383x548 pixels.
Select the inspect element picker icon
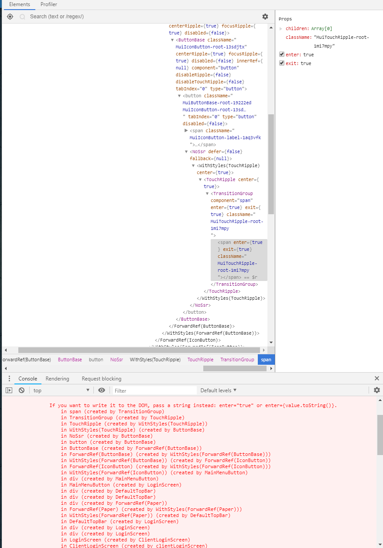click(x=10, y=16)
